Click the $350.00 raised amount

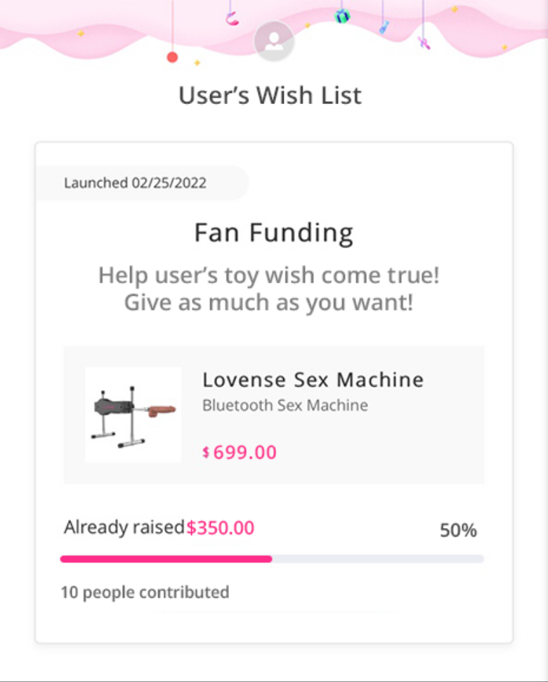coord(221,527)
